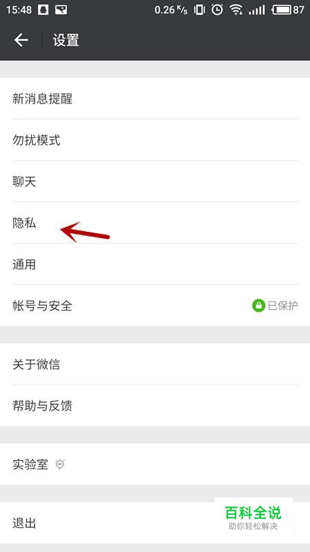This screenshot has height=552, width=310.
Task: Tap the cellular signal bars icon
Action: pyautogui.click(x=256, y=10)
